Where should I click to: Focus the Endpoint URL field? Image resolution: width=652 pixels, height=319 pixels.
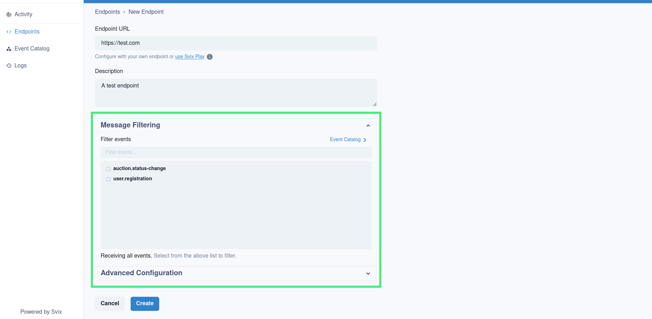pos(236,43)
